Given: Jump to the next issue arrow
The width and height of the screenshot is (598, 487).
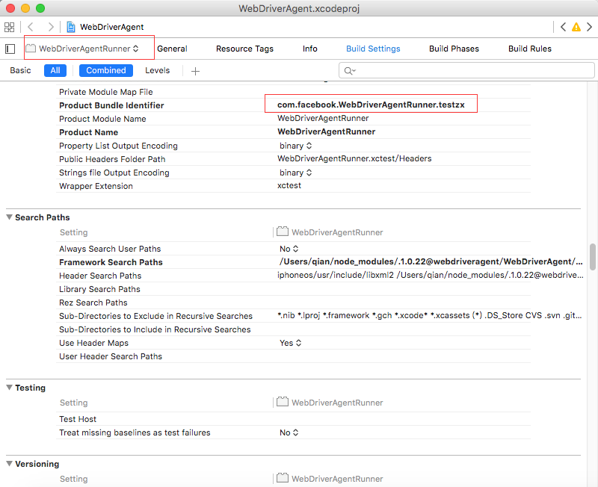Looking at the screenshot, I should [x=588, y=27].
